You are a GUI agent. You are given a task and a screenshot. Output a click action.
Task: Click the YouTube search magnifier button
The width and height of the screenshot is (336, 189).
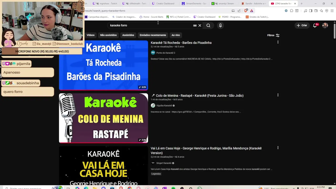pyautogui.click(x=208, y=25)
